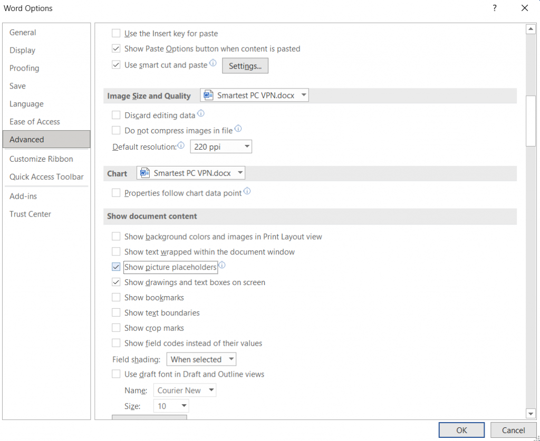Viewport: 540px width, 441px height.
Task: Click the OK button
Action: tap(461, 429)
